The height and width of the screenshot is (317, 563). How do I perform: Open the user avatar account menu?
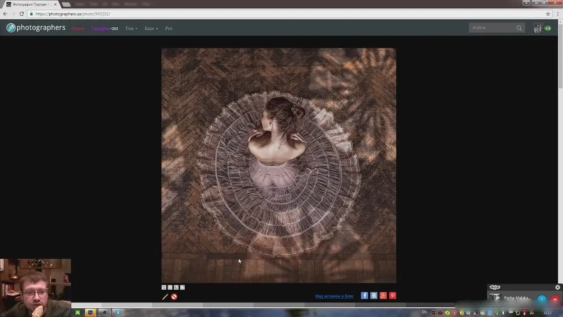[537, 28]
